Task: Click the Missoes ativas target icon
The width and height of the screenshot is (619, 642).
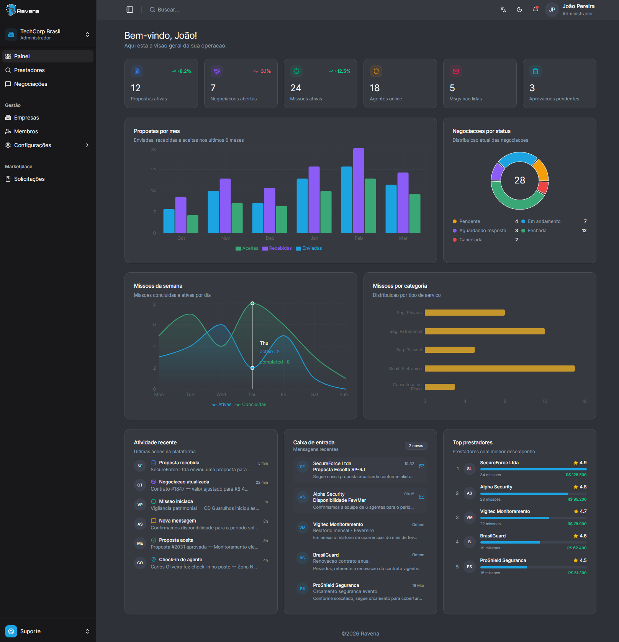Action: (296, 71)
